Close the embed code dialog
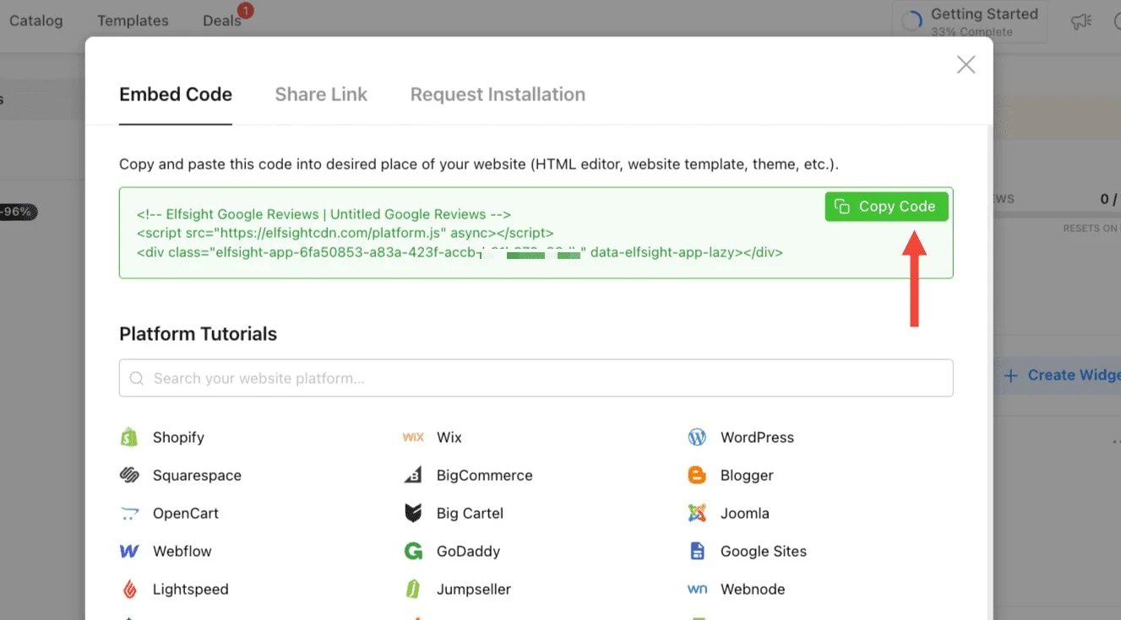The width and height of the screenshot is (1121, 620). 966,65
